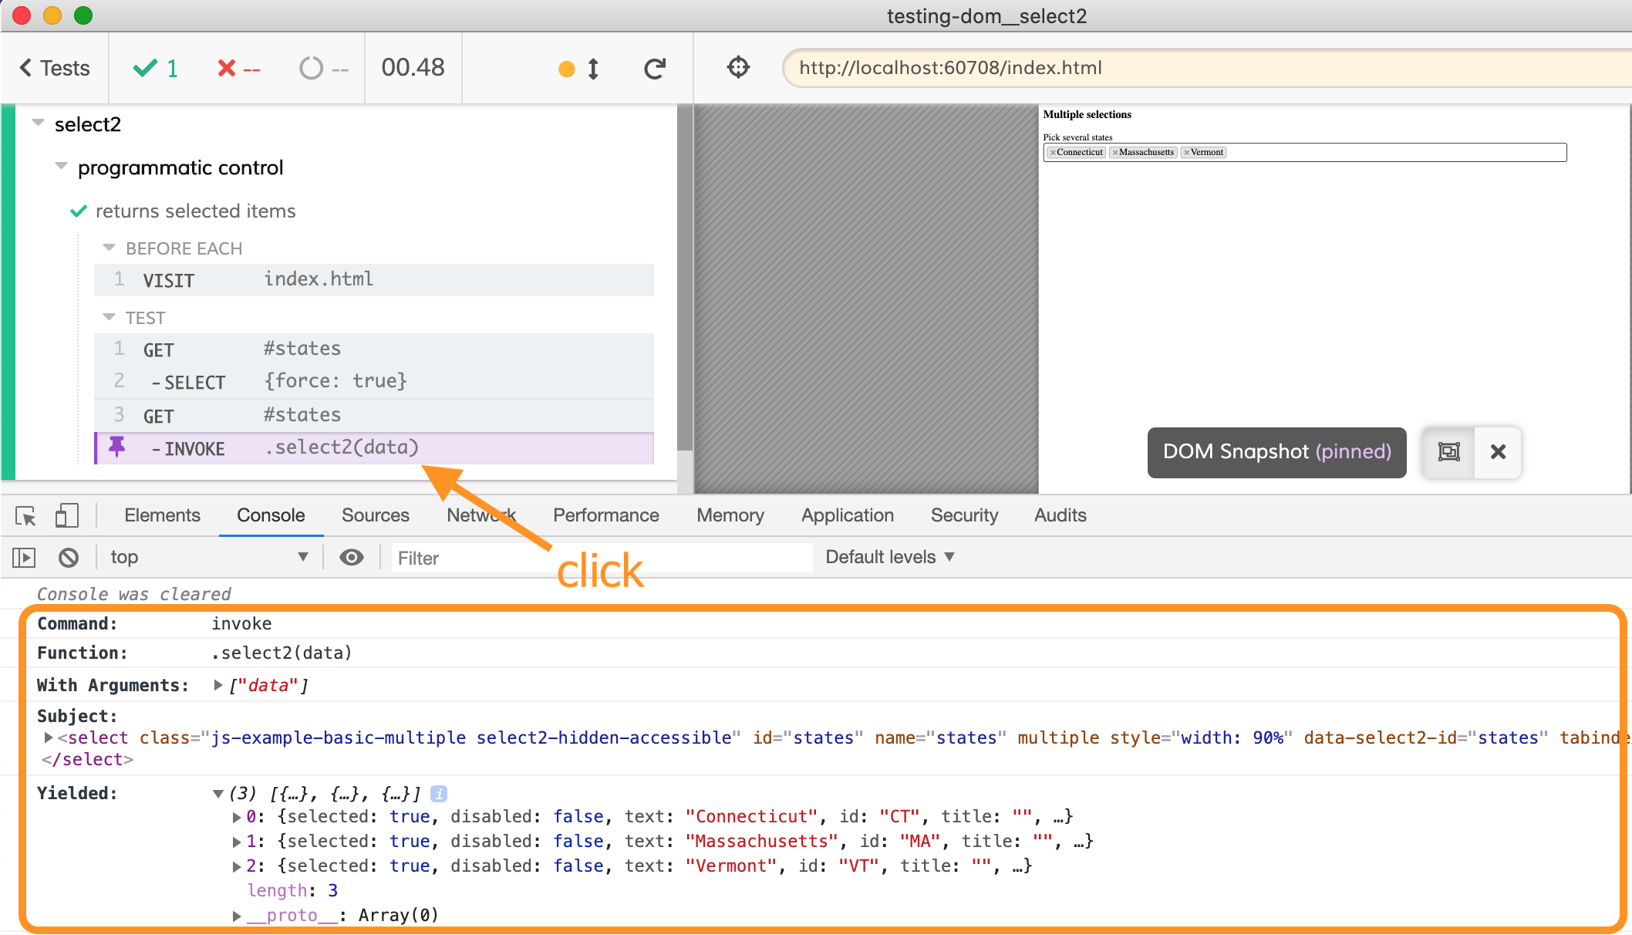
Task: Open the Default levels dropdown
Action: 889,557
